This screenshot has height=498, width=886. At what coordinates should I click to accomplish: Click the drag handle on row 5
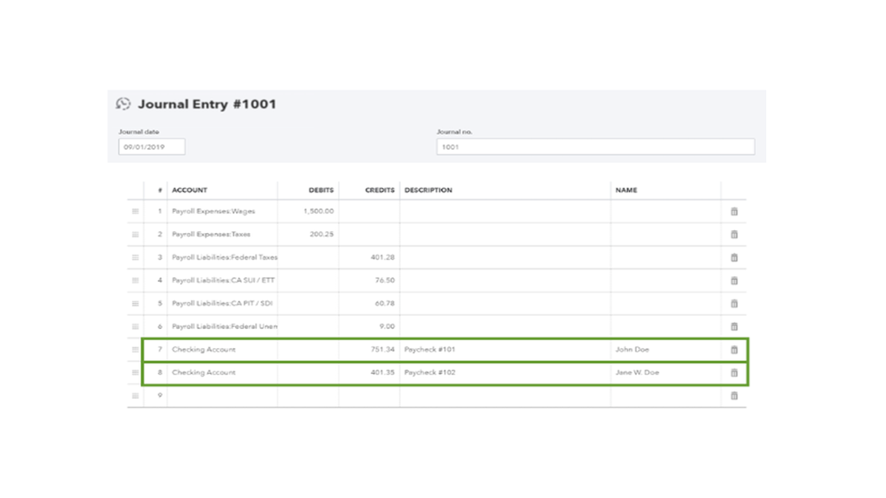point(135,304)
